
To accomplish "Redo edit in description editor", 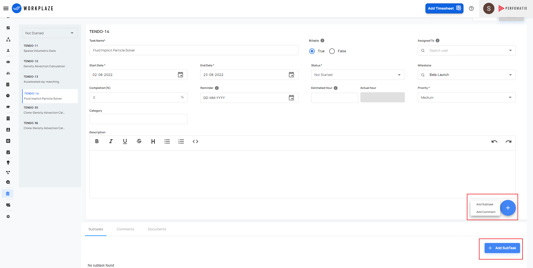I will click(x=509, y=141).
